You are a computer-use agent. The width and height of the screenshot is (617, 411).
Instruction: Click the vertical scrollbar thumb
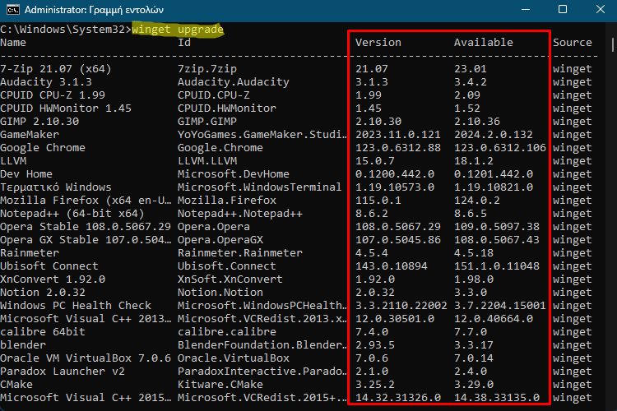click(613, 44)
